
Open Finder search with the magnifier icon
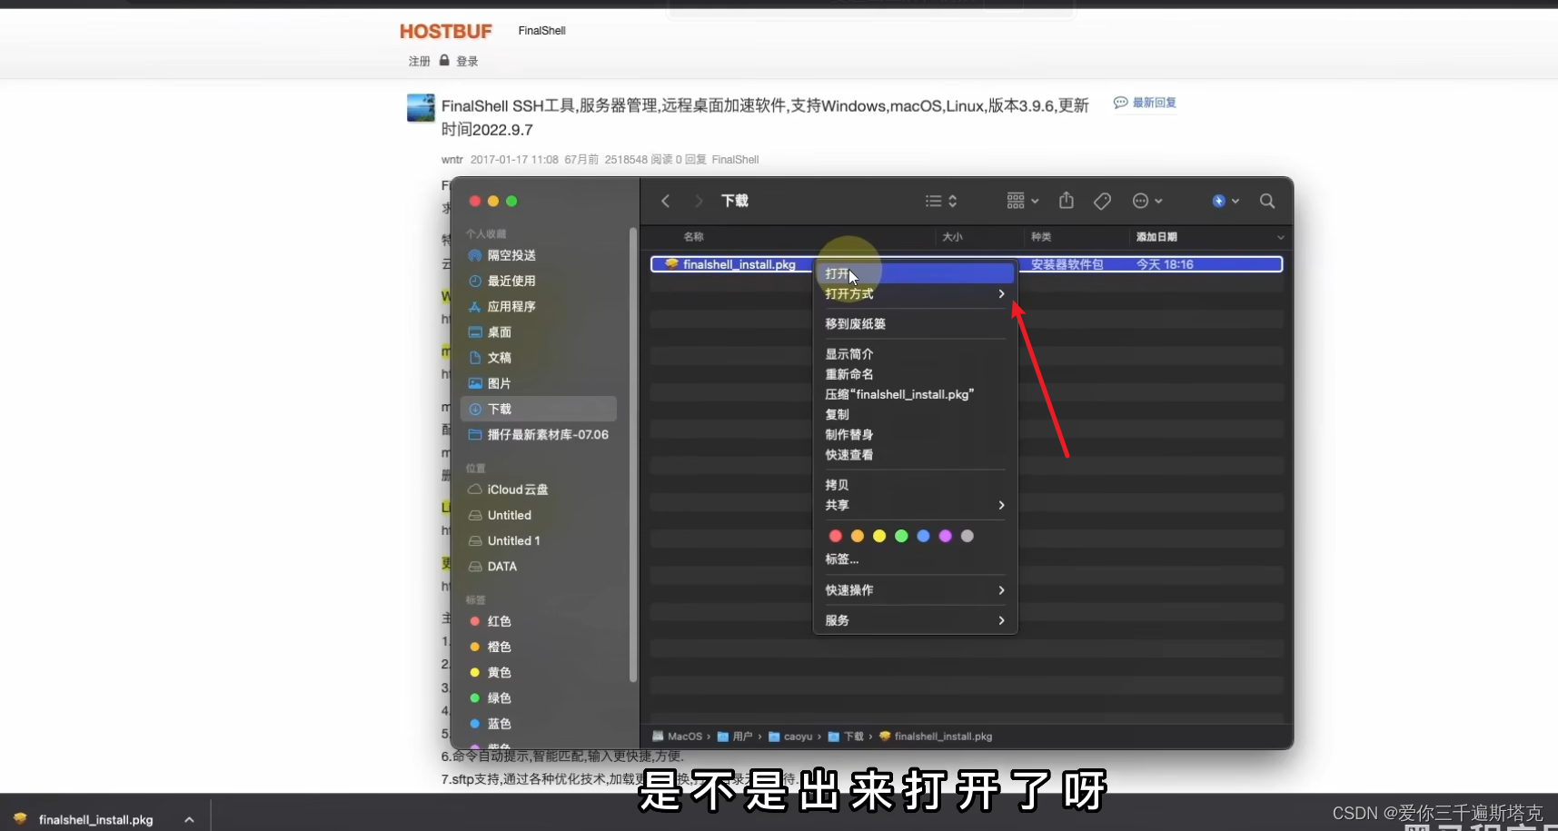1266,201
